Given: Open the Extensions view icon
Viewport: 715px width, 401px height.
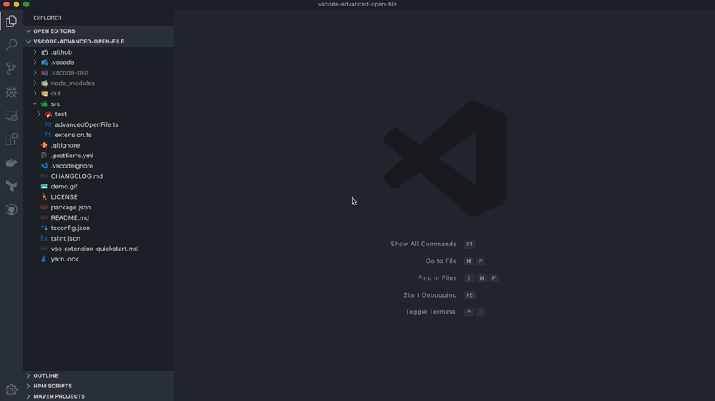Looking at the screenshot, I should pos(11,140).
